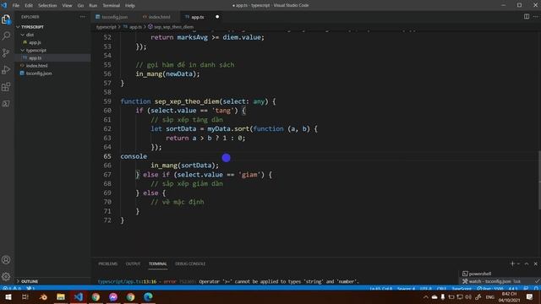Open Microsoft Edge from taskbar
The image size is (541, 304).
tap(148, 296)
